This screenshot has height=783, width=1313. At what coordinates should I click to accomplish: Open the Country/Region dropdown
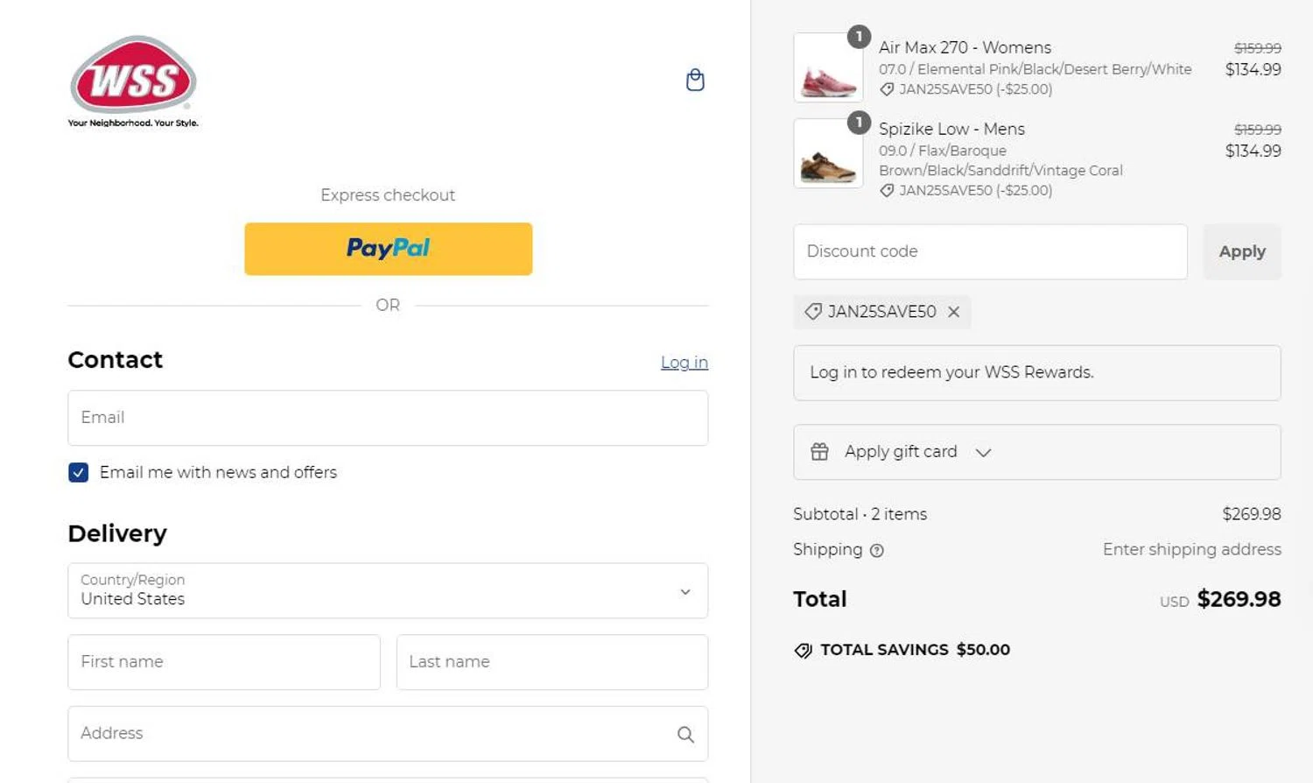click(x=387, y=590)
